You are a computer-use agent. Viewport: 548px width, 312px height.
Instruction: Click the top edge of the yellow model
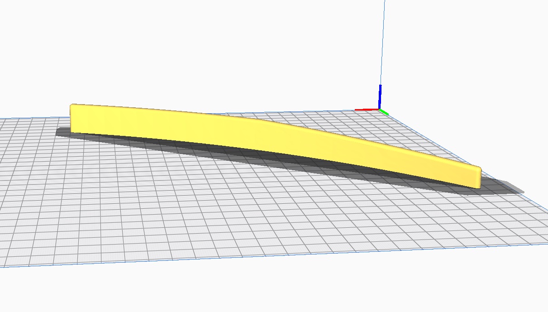181,111
